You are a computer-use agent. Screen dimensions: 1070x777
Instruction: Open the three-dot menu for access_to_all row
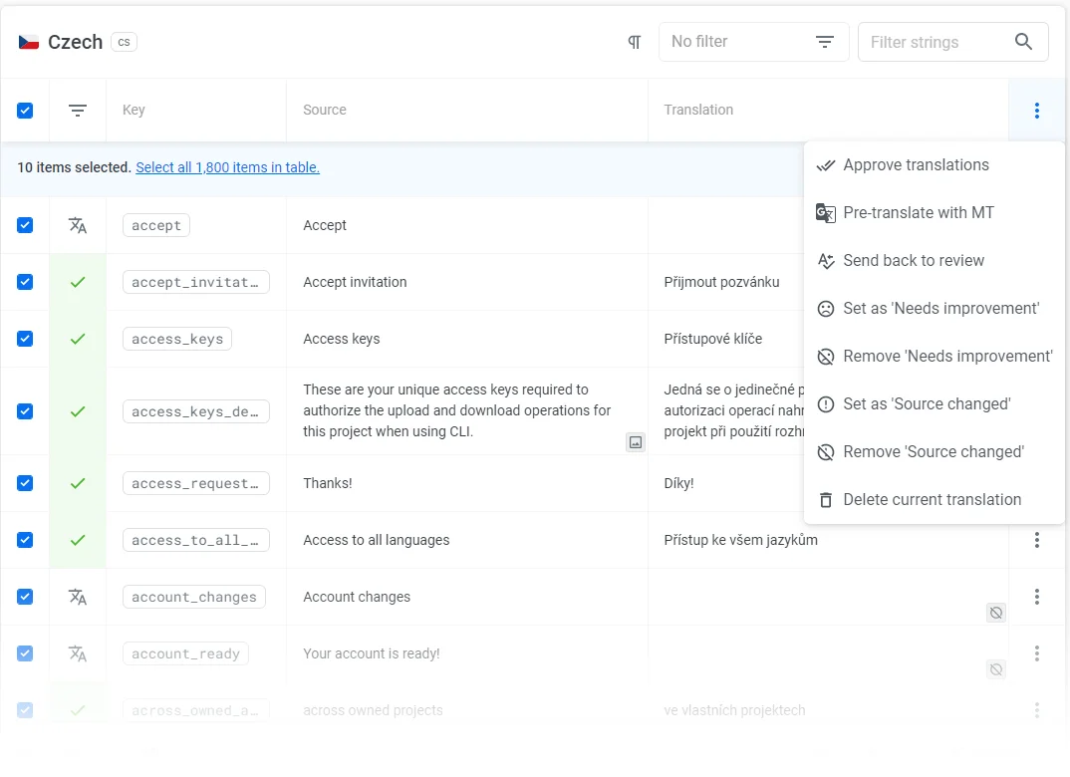1036,540
